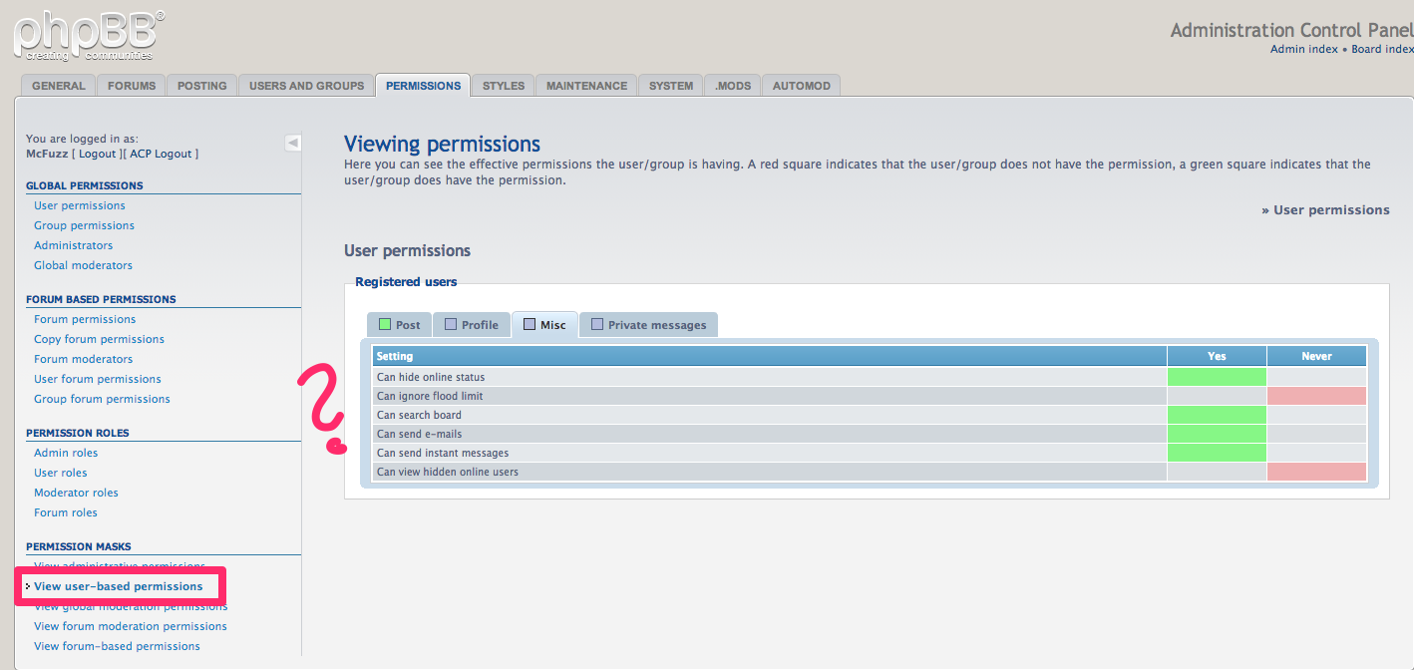Viewport: 1414px width, 670px height.
Task: Open the Styles tab
Action: (x=504, y=86)
